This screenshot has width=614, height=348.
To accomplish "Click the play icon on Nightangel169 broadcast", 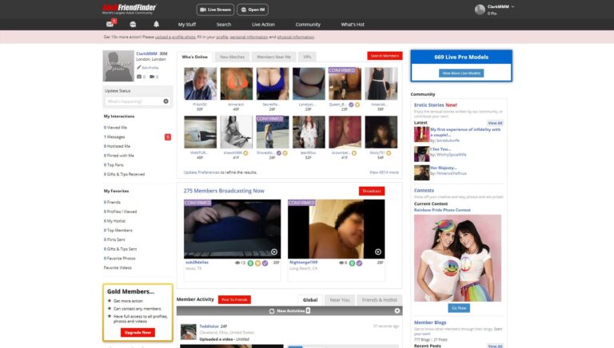I will 378,251.
